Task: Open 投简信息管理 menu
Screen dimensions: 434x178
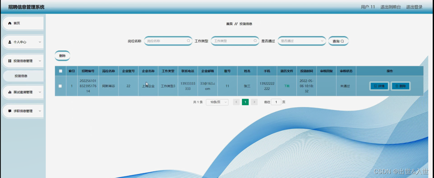Action: click(23, 61)
